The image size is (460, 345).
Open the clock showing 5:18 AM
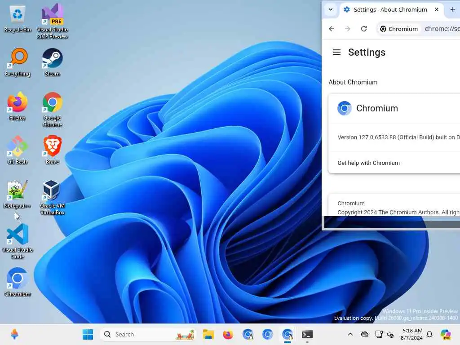[x=412, y=334]
